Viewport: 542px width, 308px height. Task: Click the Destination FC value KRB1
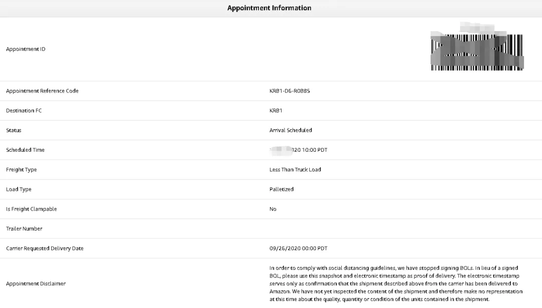tap(276, 111)
